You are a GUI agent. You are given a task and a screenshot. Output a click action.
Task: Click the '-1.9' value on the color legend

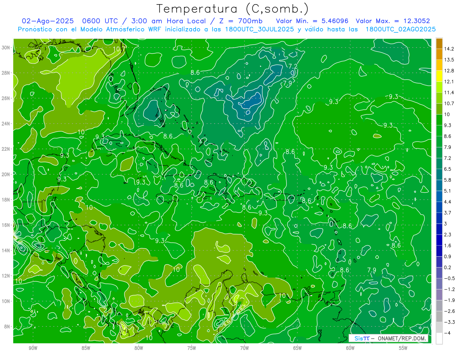(449, 300)
